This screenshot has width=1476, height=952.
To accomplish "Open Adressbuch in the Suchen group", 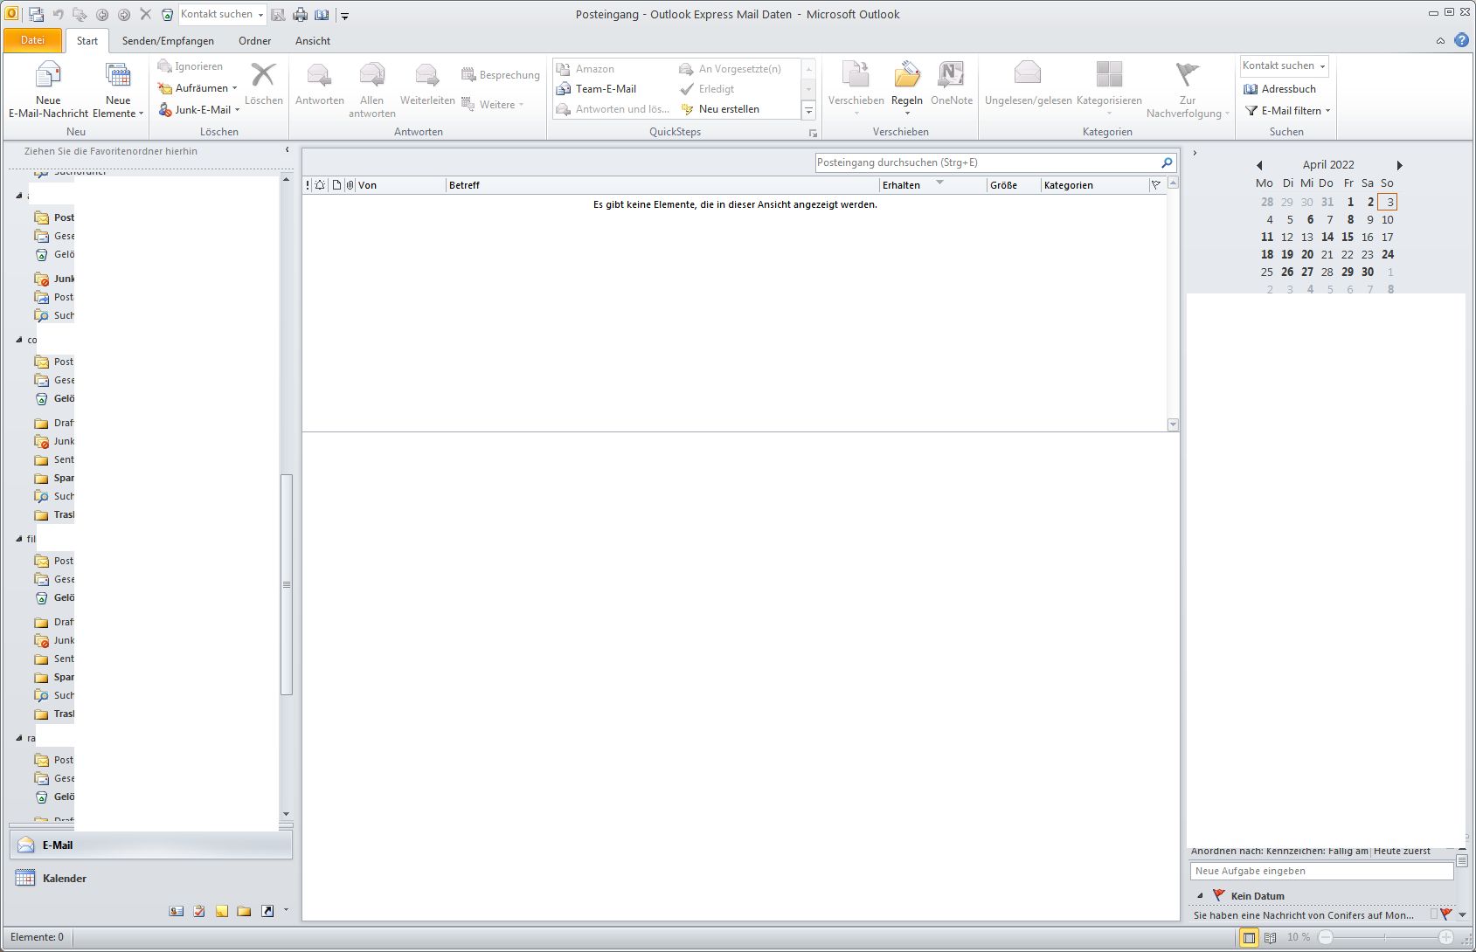I will point(1279,89).
